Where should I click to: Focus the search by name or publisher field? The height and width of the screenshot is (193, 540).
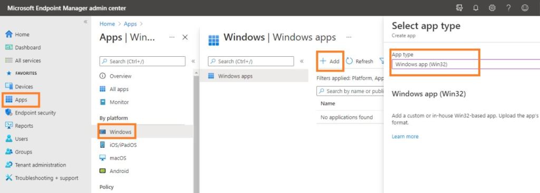click(x=350, y=91)
